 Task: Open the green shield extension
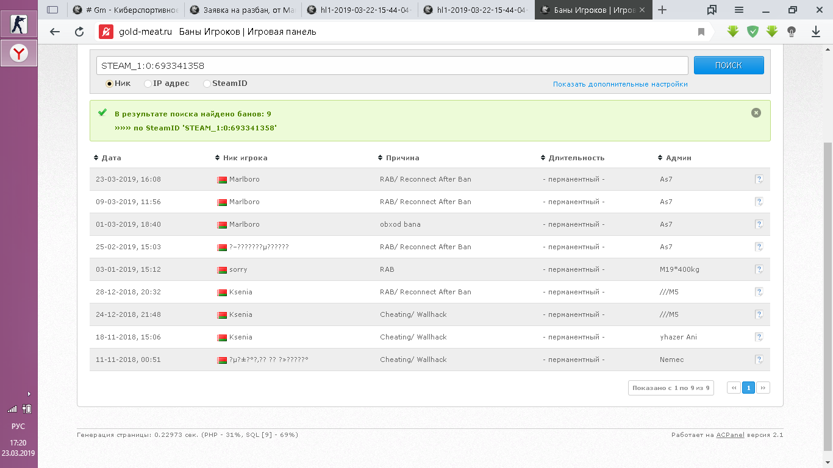(x=753, y=32)
